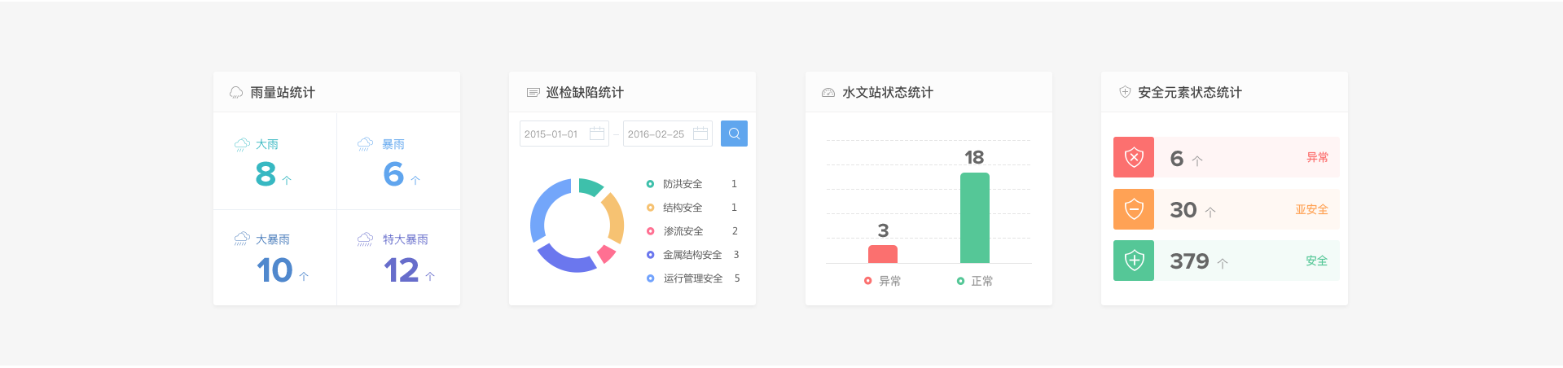
Task: Click the 运行管理安全 legend label
Action: [692, 278]
